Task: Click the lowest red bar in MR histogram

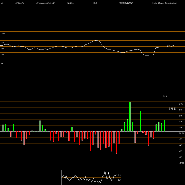Action: pyautogui.click(x=117, y=142)
